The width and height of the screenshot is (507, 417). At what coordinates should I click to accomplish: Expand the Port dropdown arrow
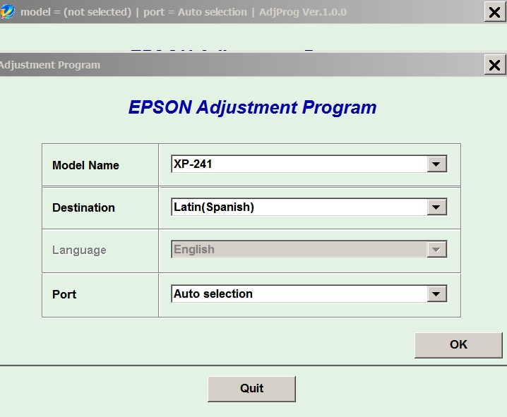tap(437, 294)
